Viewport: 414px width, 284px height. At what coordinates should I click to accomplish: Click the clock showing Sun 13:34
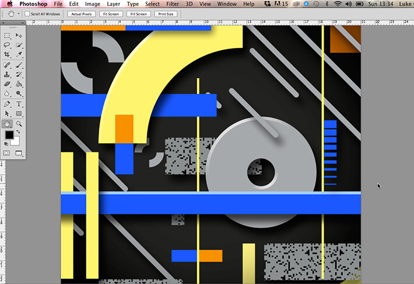(x=380, y=4)
